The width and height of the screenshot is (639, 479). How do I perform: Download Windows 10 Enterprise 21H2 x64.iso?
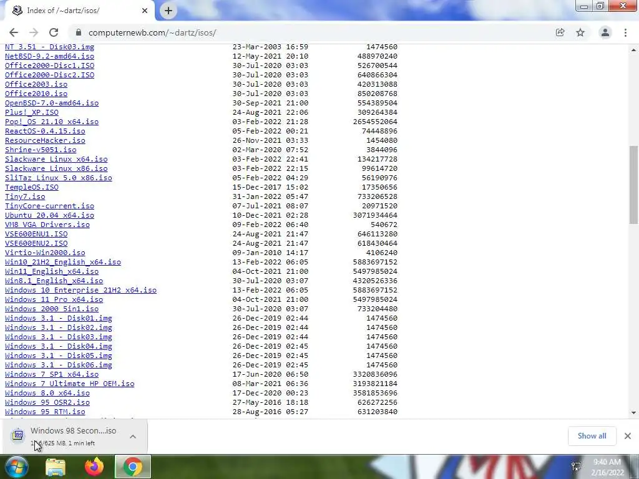point(80,291)
